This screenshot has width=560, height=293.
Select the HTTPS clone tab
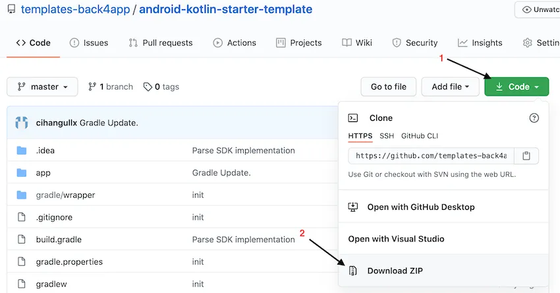(x=360, y=136)
